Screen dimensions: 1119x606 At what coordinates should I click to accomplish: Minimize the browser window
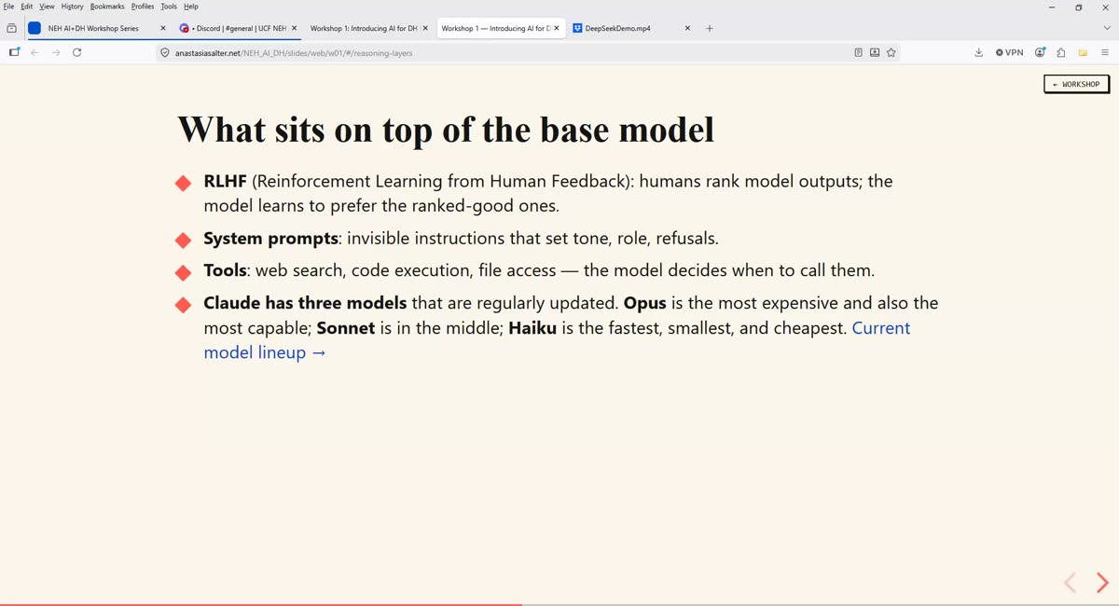(1052, 7)
